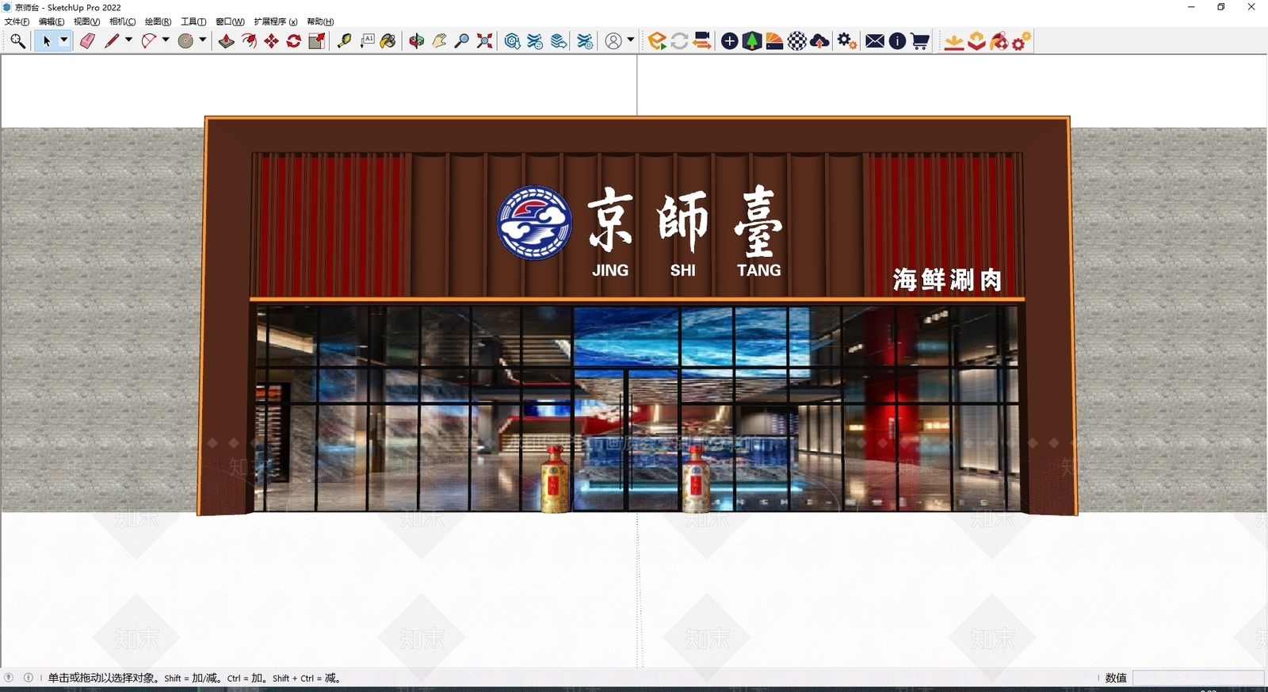Open Extension Manager icon

tap(585, 41)
